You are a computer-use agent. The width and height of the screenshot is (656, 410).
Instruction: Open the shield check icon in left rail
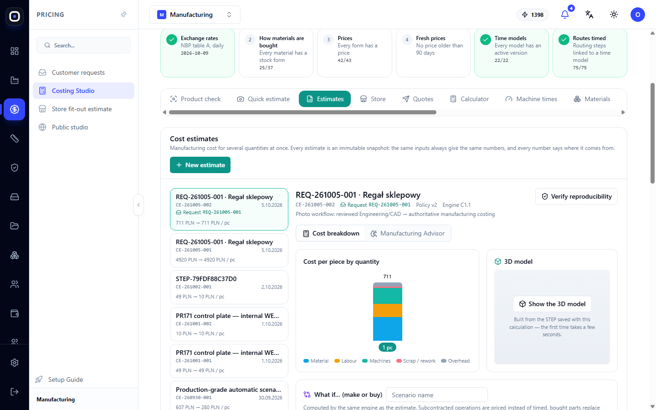[15, 168]
